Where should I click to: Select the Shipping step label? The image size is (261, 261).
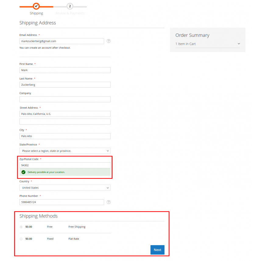tap(36, 13)
